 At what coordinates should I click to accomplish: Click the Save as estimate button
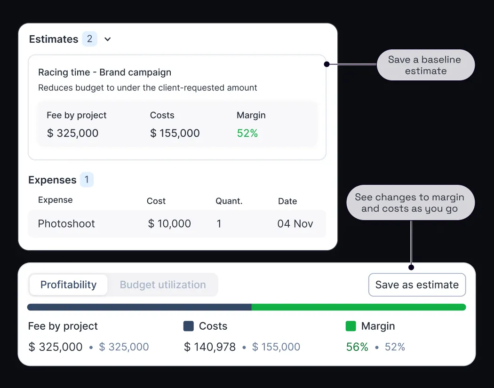coord(417,285)
